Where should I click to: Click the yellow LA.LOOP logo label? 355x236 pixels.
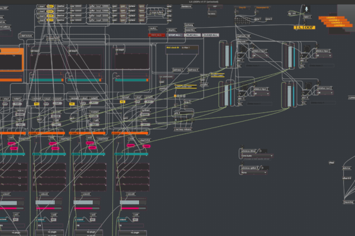(x=305, y=28)
